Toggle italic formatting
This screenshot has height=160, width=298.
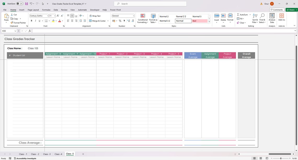click(x=35, y=21)
